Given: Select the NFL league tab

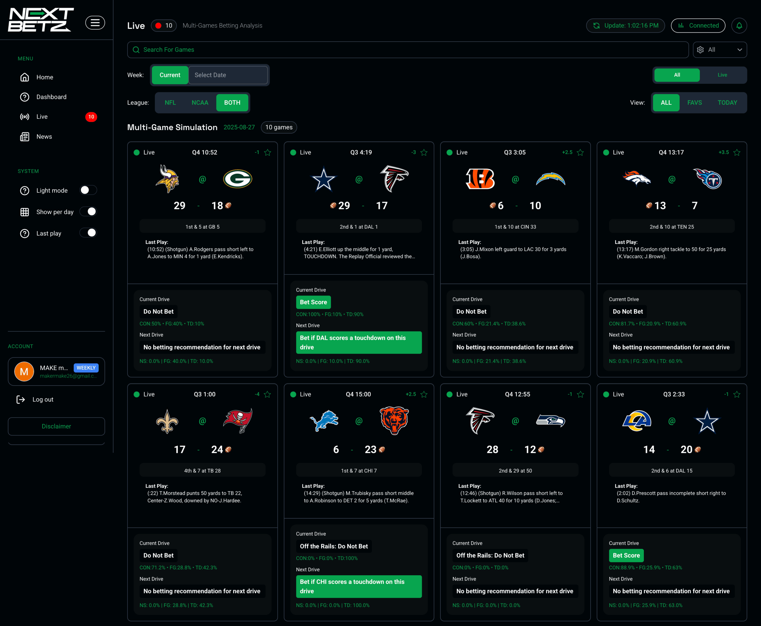Looking at the screenshot, I should (x=170, y=103).
